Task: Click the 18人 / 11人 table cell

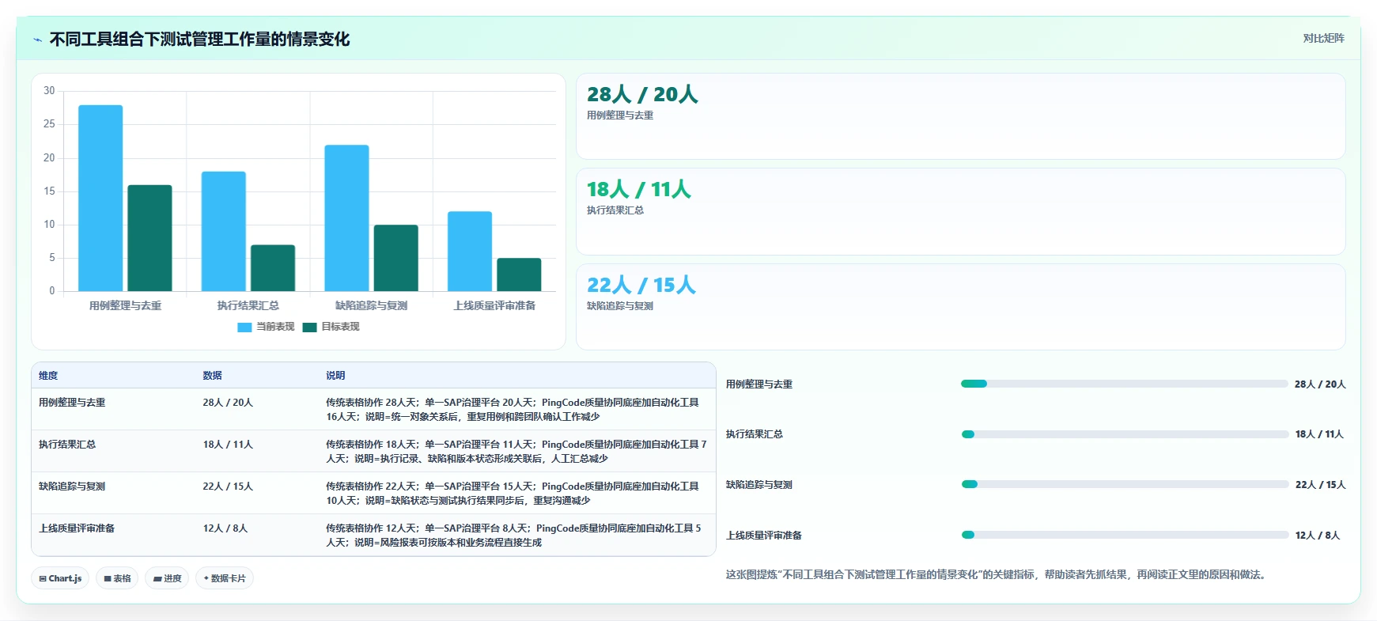Action: 228,445
